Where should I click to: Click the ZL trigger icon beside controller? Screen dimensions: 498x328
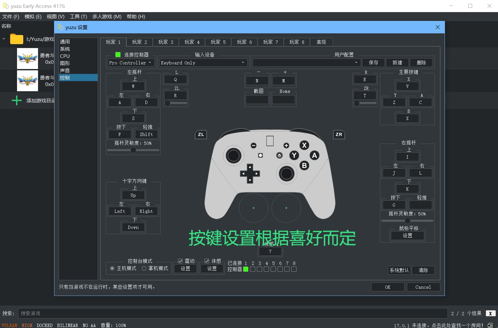point(201,134)
